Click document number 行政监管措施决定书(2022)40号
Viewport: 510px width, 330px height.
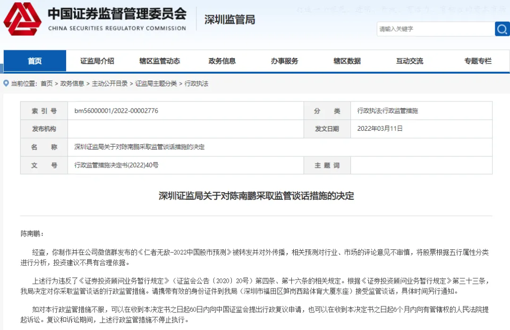point(117,165)
